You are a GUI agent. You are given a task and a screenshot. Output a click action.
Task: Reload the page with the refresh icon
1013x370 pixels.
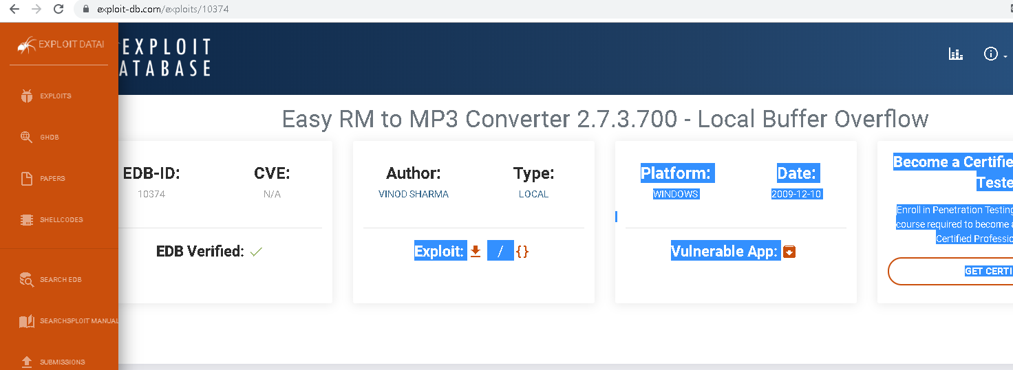(x=58, y=10)
